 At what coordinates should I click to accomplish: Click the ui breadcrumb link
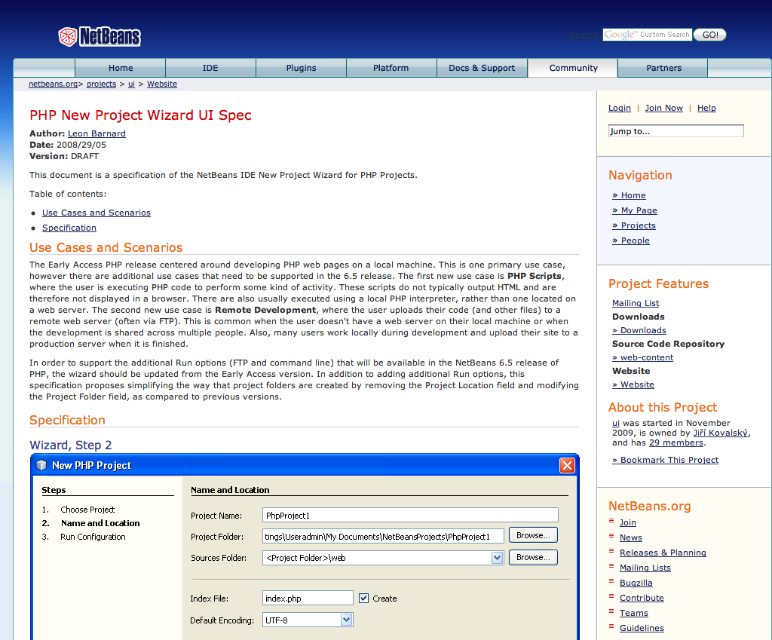coord(131,84)
